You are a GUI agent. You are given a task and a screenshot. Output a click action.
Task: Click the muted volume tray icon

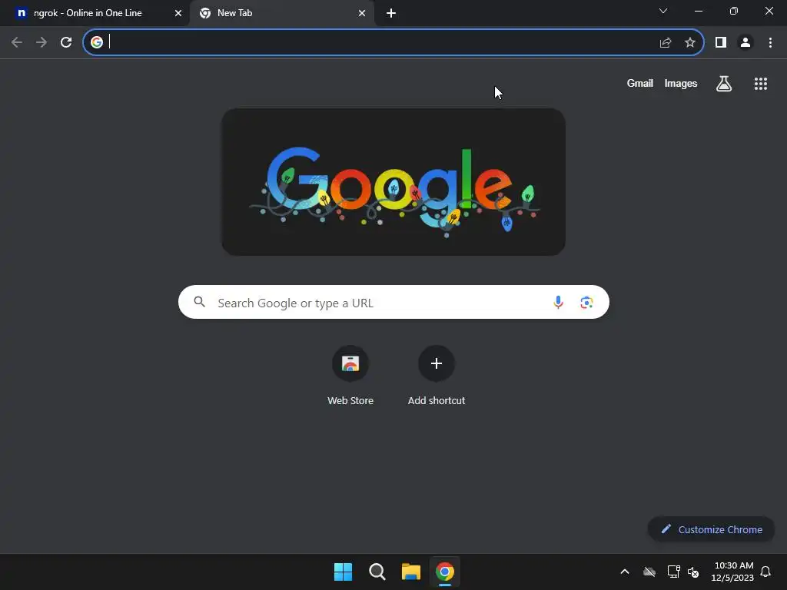coord(693,572)
